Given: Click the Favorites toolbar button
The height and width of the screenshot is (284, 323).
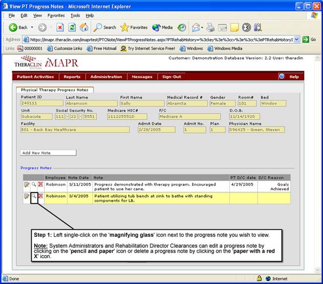Looking at the screenshot, I should [x=134, y=27].
